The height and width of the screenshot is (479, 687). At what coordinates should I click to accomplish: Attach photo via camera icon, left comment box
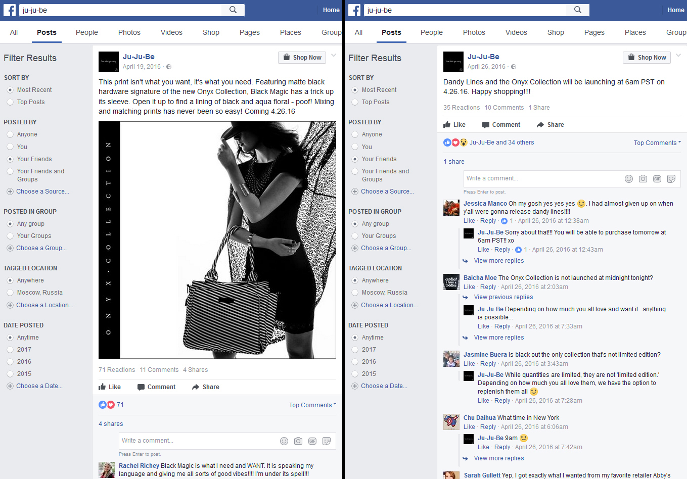298,441
